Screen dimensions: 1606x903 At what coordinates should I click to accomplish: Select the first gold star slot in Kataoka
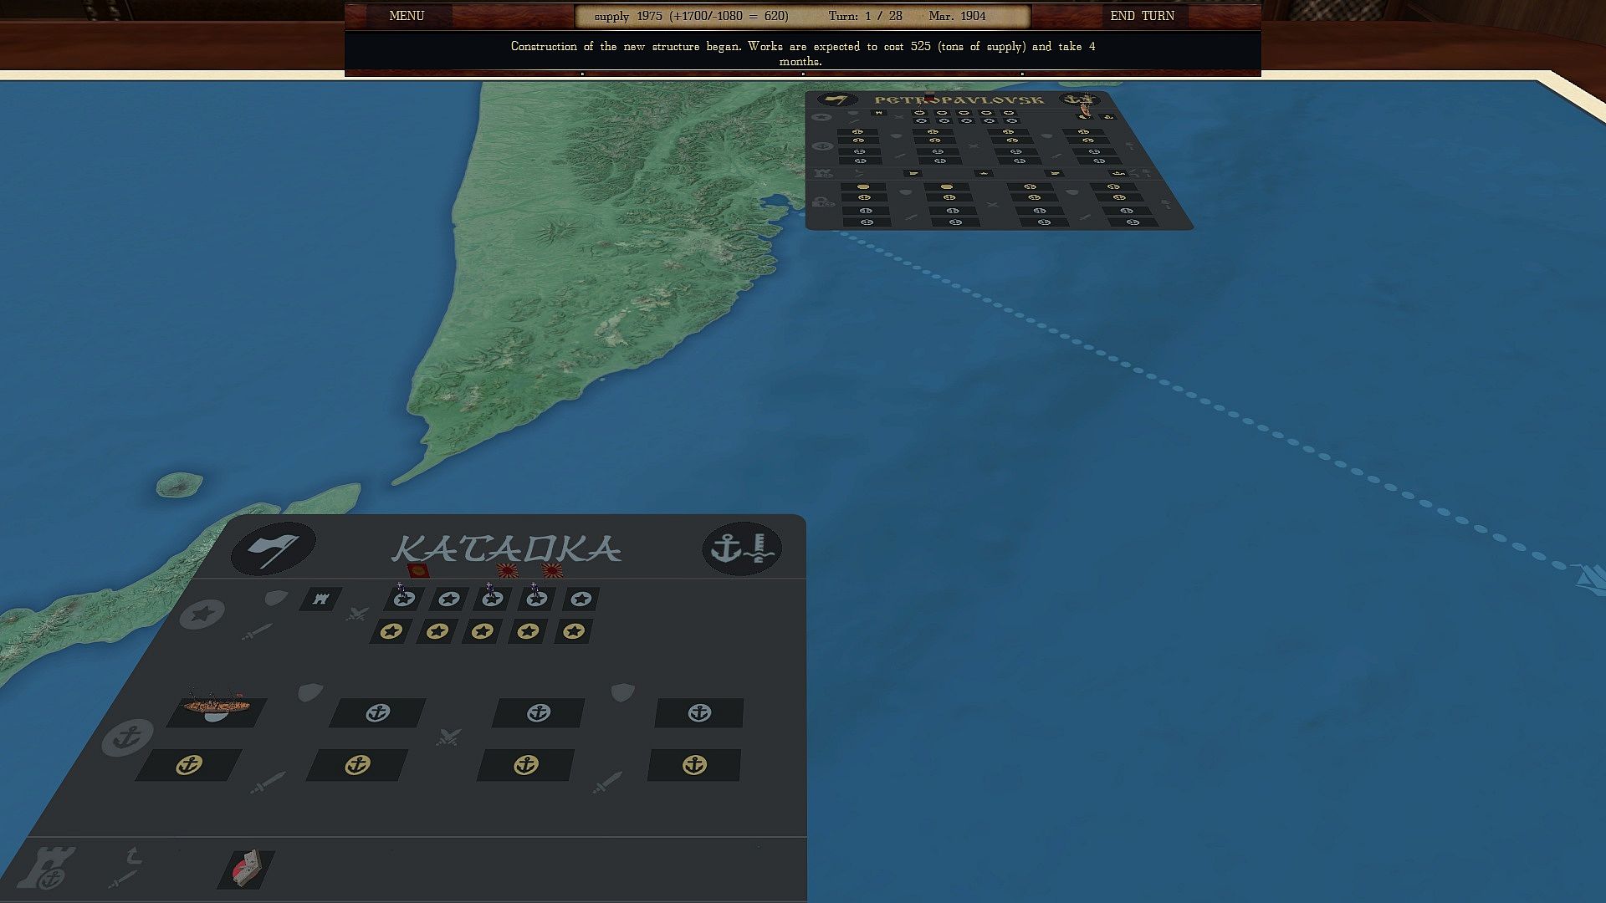pyautogui.click(x=391, y=631)
